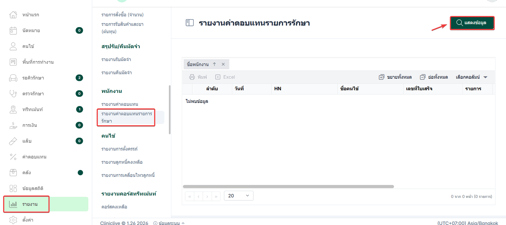The width and height of the screenshot is (506, 225).
Task: Go to next page pagination button
Action: point(207,196)
